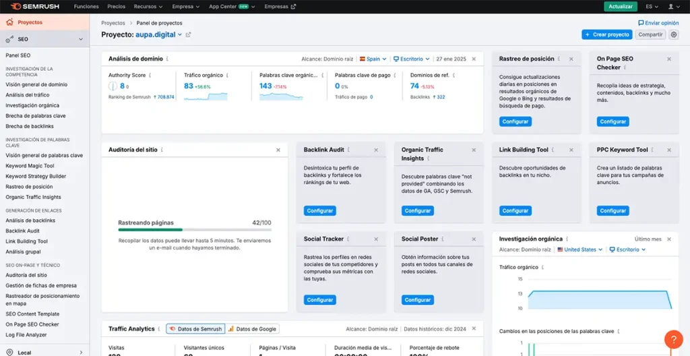The height and width of the screenshot is (356, 690).
Task: Open Log File Analyzer in sidebar
Action: coord(26,335)
